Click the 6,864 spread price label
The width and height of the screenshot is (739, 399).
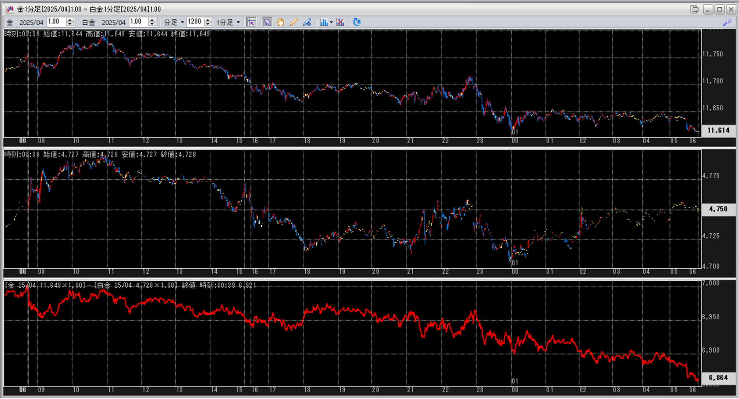[x=718, y=378]
